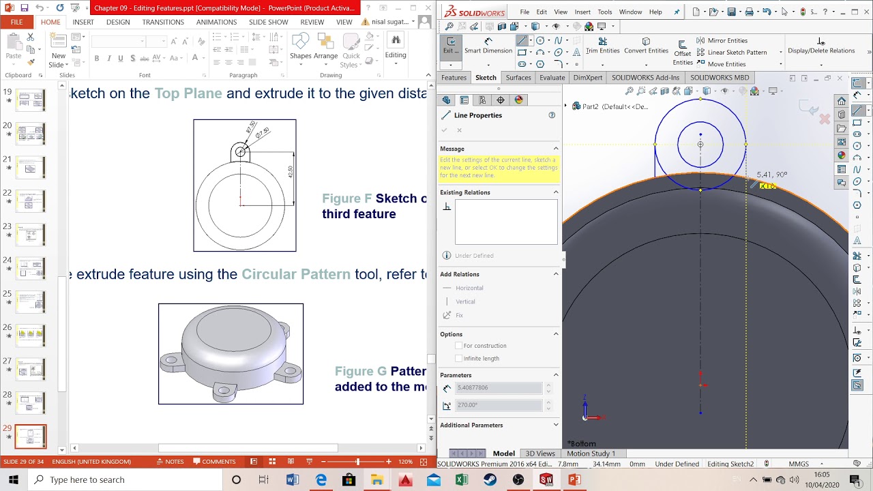This screenshot has height=491, width=873.
Task: Collapse the Add Relations section
Action: 555,274
